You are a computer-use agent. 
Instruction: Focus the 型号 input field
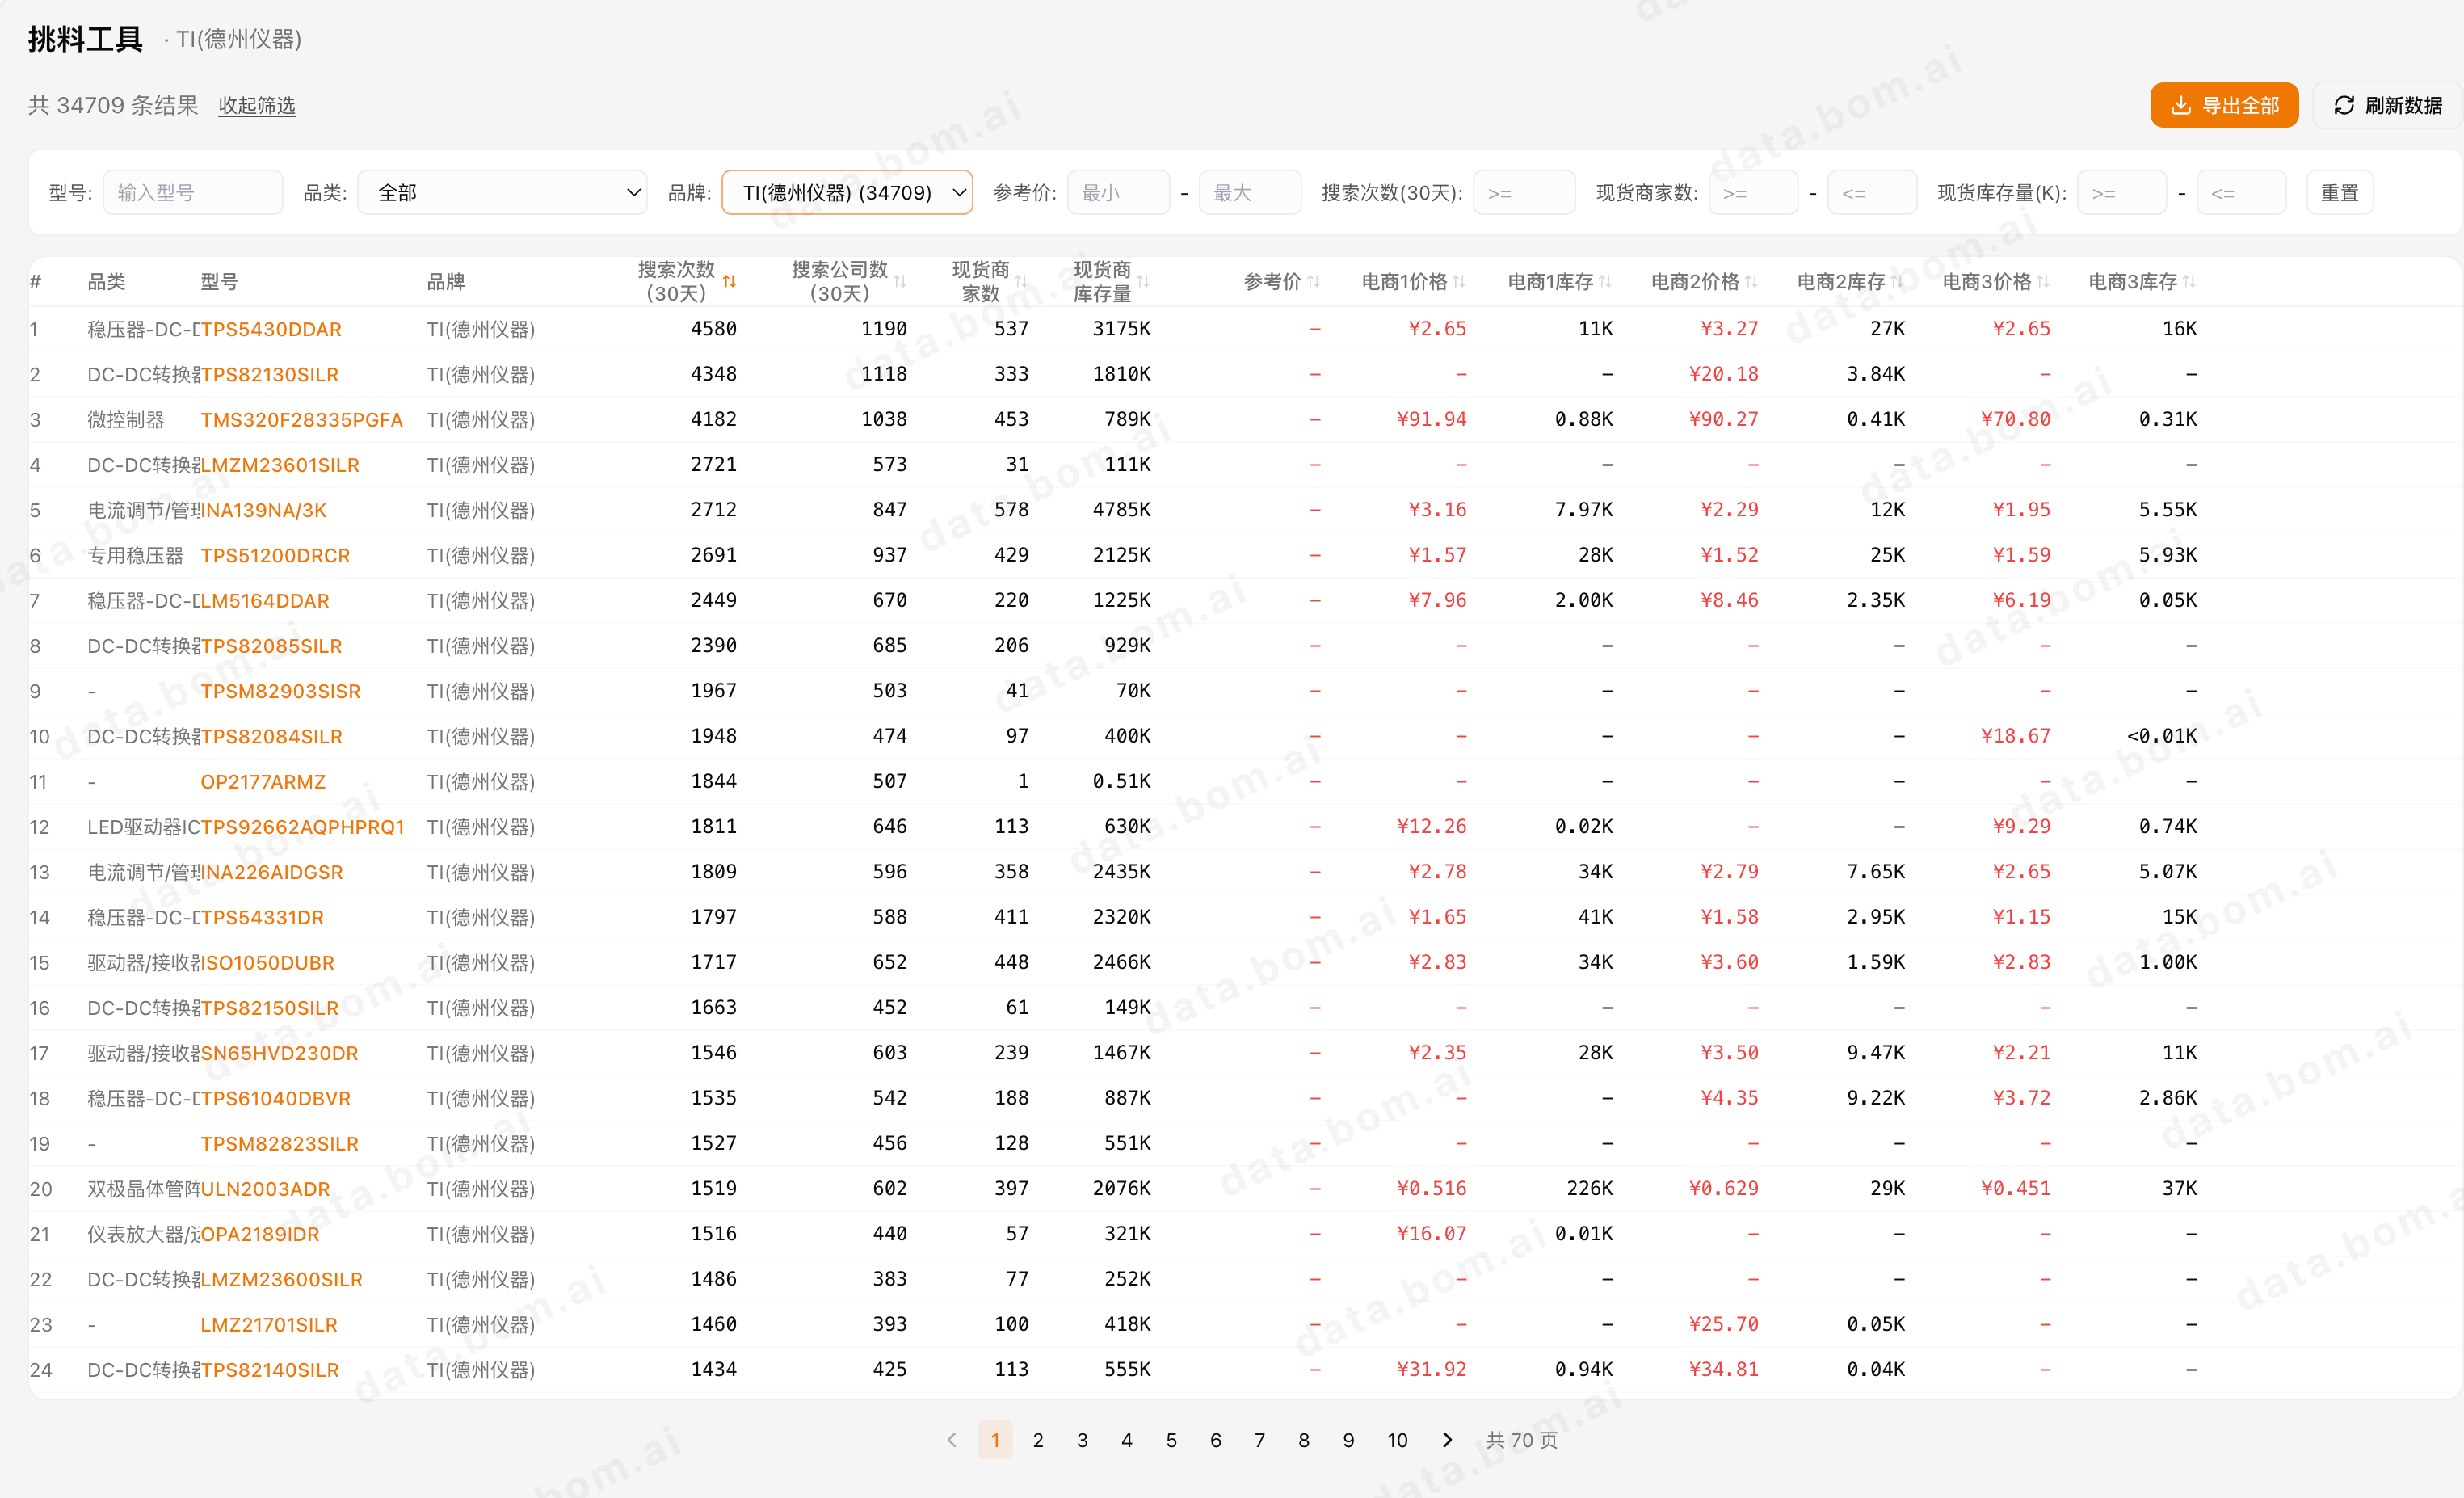[193, 193]
